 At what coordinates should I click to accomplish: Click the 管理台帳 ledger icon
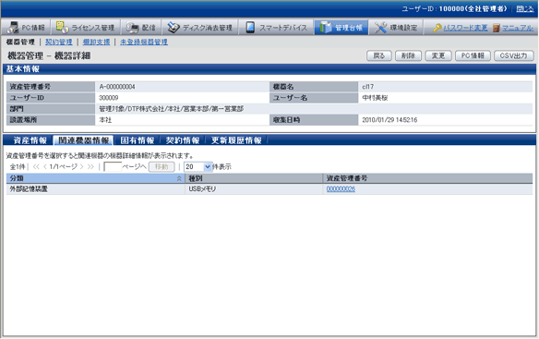(325, 27)
